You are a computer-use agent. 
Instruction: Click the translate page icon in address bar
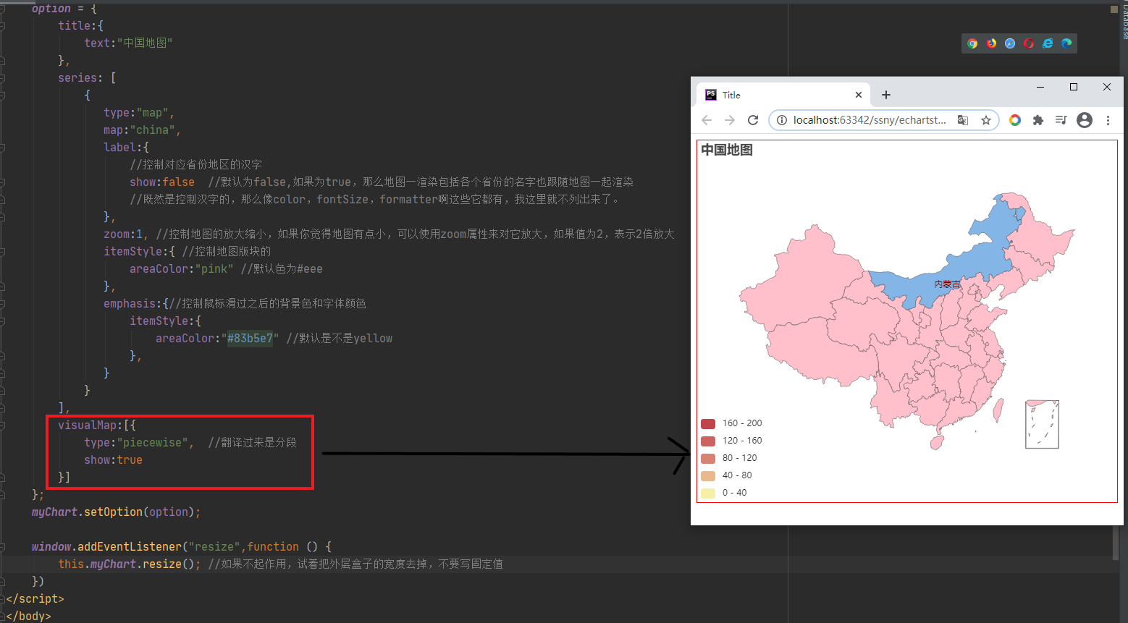pos(963,120)
